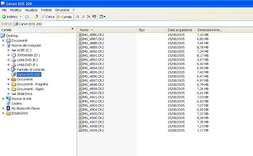
Task: Open the Visualizza menu
Action: [x=31, y=10]
